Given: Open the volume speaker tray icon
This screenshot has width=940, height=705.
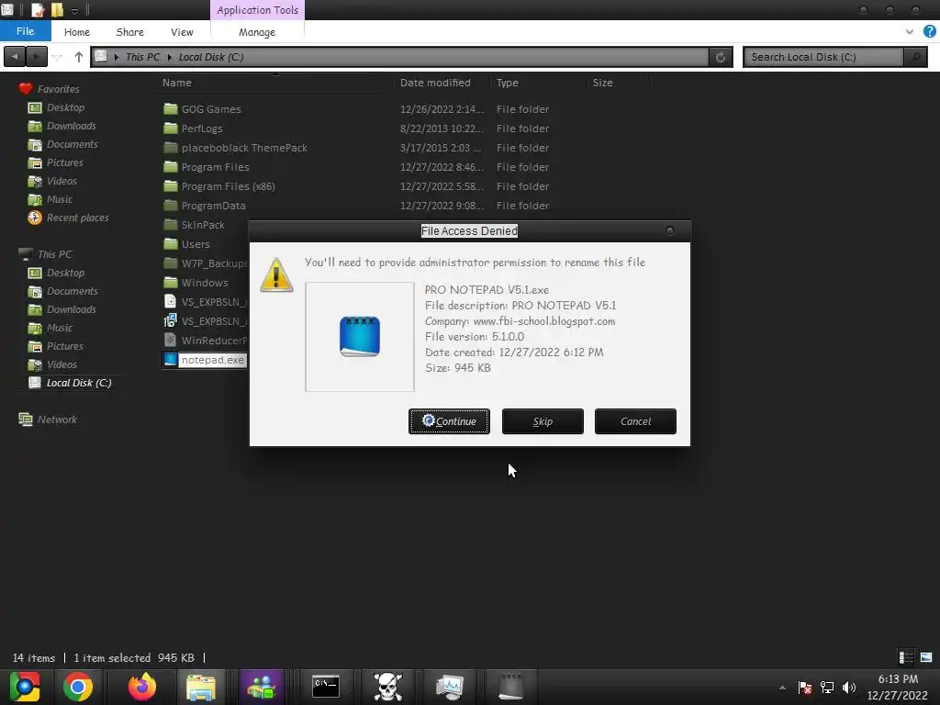Looking at the screenshot, I should click(849, 688).
